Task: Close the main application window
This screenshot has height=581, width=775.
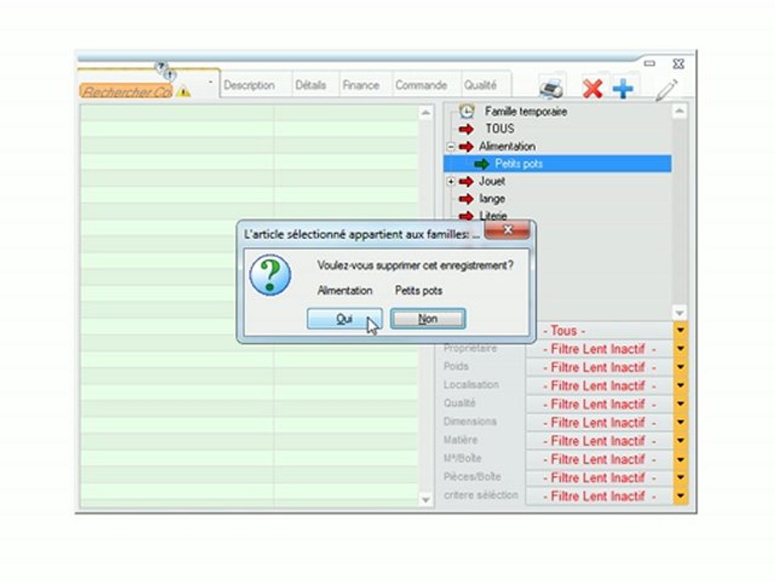Action: (679, 64)
